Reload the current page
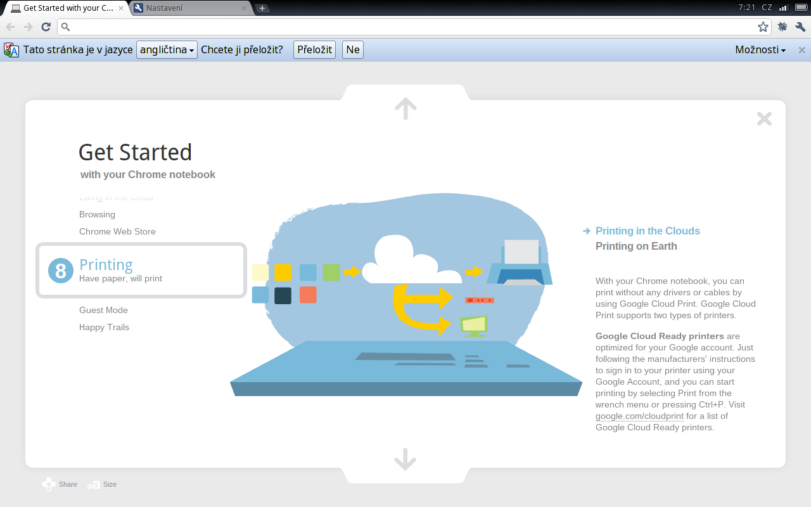Image resolution: width=811 pixels, height=507 pixels. pyautogui.click(x=46, y=27)
